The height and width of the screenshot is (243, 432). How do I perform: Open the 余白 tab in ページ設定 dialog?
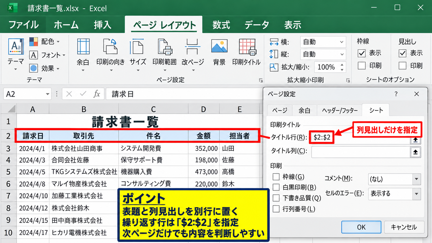[x=304, y=111]
